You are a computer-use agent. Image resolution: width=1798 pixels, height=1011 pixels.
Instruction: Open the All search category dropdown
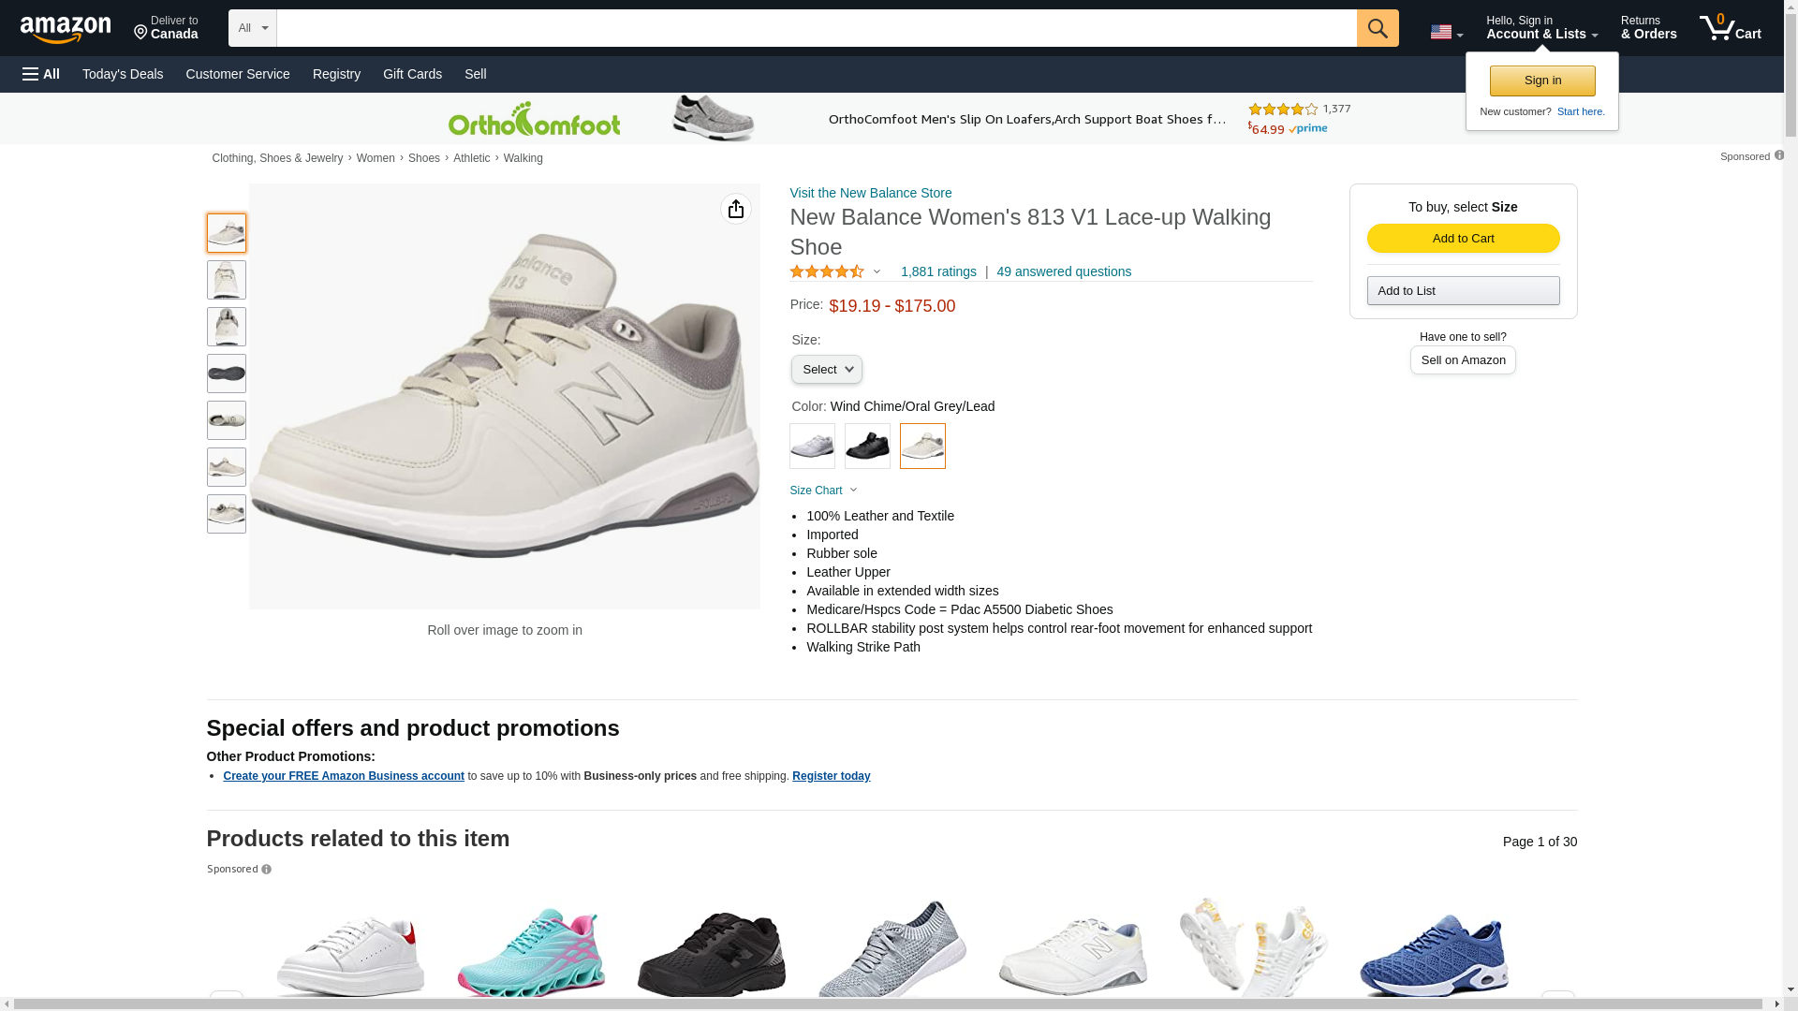tap(253, 28)
